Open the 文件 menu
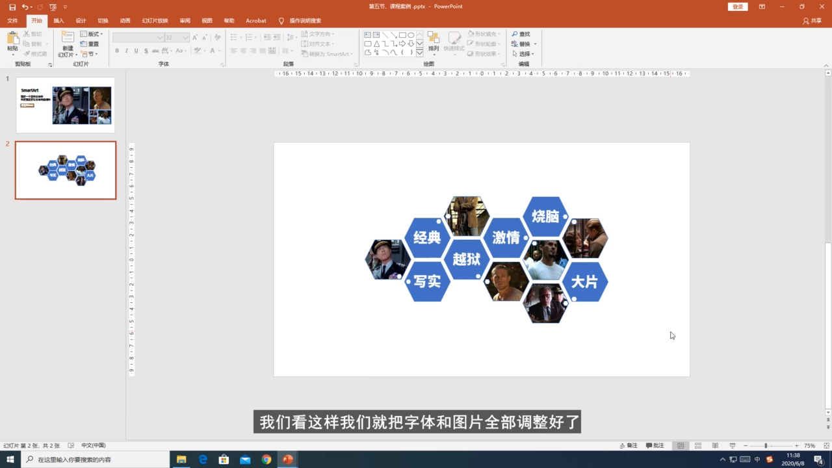The height and width of the screenshot is (468, 832). tap(12, 21)
